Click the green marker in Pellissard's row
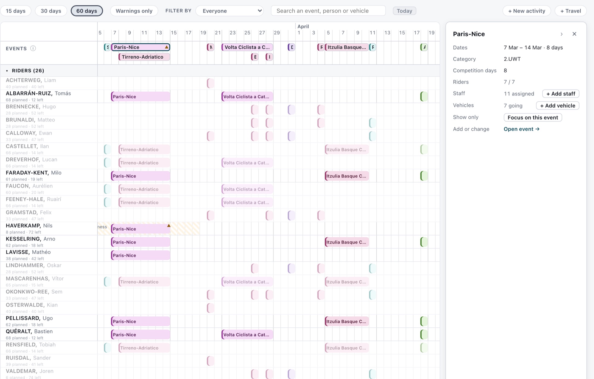594x379 pixels. [424, 321]
